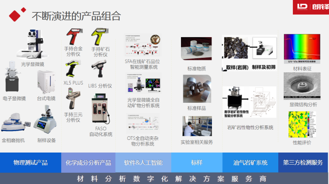Screen dimensions: 329x184
Task: Open the 标样 category tab
Action: coord(197,162)
